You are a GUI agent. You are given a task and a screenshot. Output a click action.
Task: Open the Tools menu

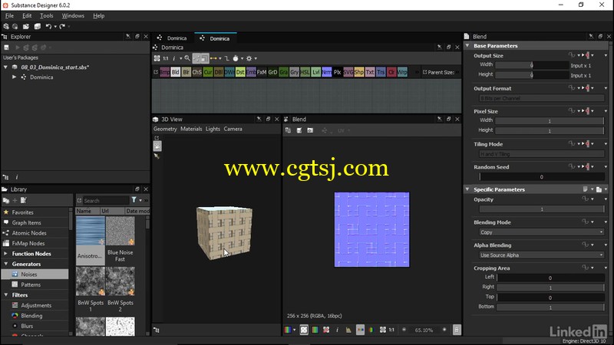[x=47, y=15]
